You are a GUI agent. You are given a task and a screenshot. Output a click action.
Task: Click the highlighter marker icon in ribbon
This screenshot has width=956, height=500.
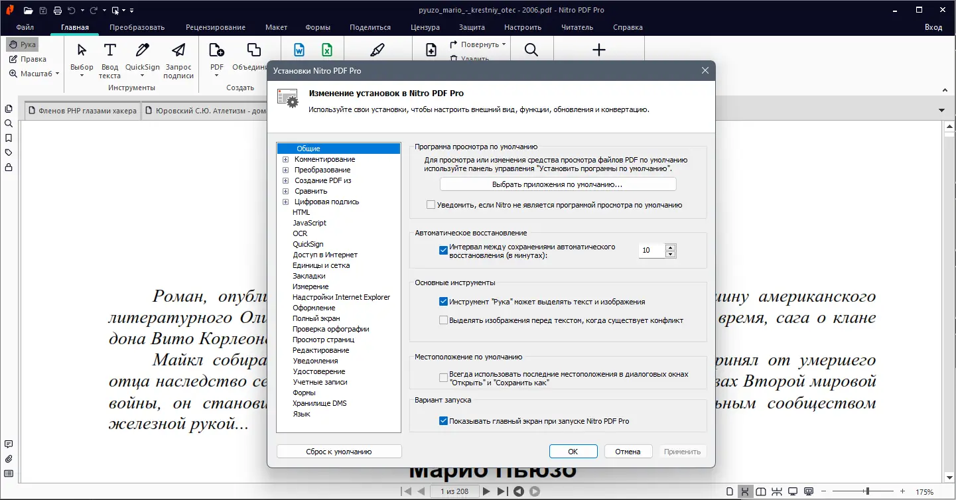click(x=377, y=50)
